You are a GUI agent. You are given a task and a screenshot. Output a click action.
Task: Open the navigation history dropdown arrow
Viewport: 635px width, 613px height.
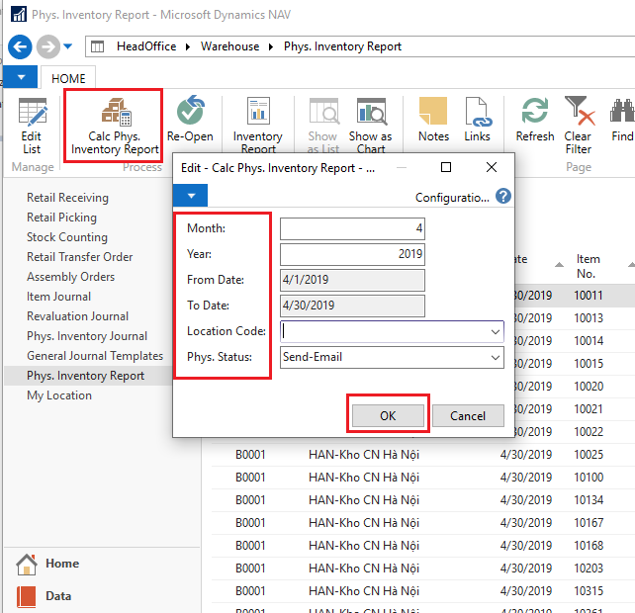point(67,46)
